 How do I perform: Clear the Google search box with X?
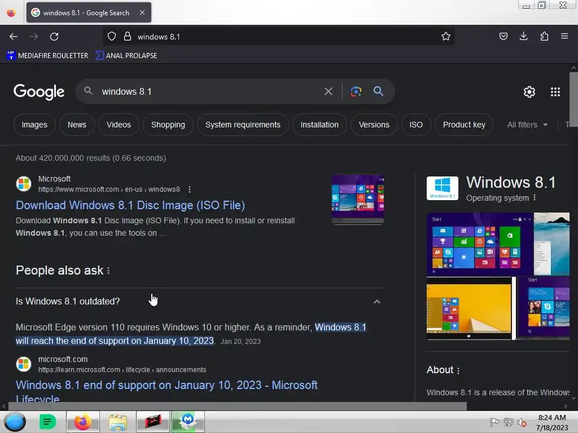tap(328, 91)
